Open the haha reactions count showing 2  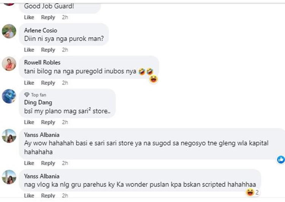[253, 192]
